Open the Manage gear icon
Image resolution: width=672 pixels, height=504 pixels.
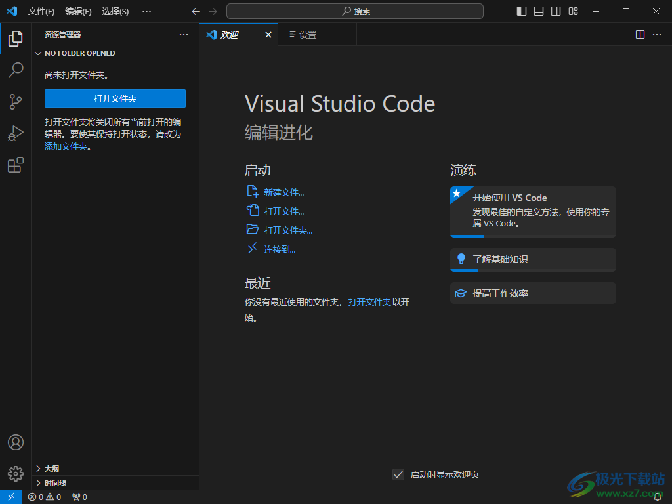click(x=16, y=474)
